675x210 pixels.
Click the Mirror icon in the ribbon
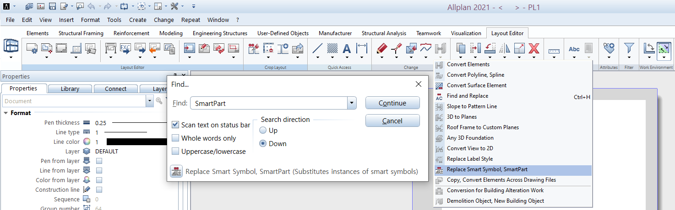505,48
